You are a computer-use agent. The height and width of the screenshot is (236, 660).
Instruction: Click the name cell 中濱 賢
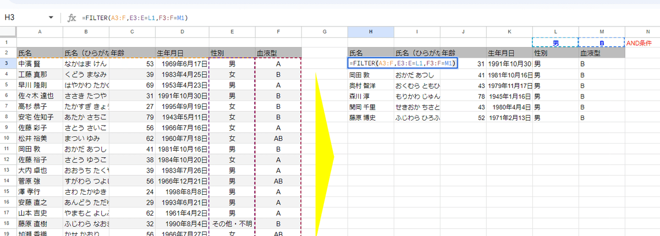click(40, 64)
